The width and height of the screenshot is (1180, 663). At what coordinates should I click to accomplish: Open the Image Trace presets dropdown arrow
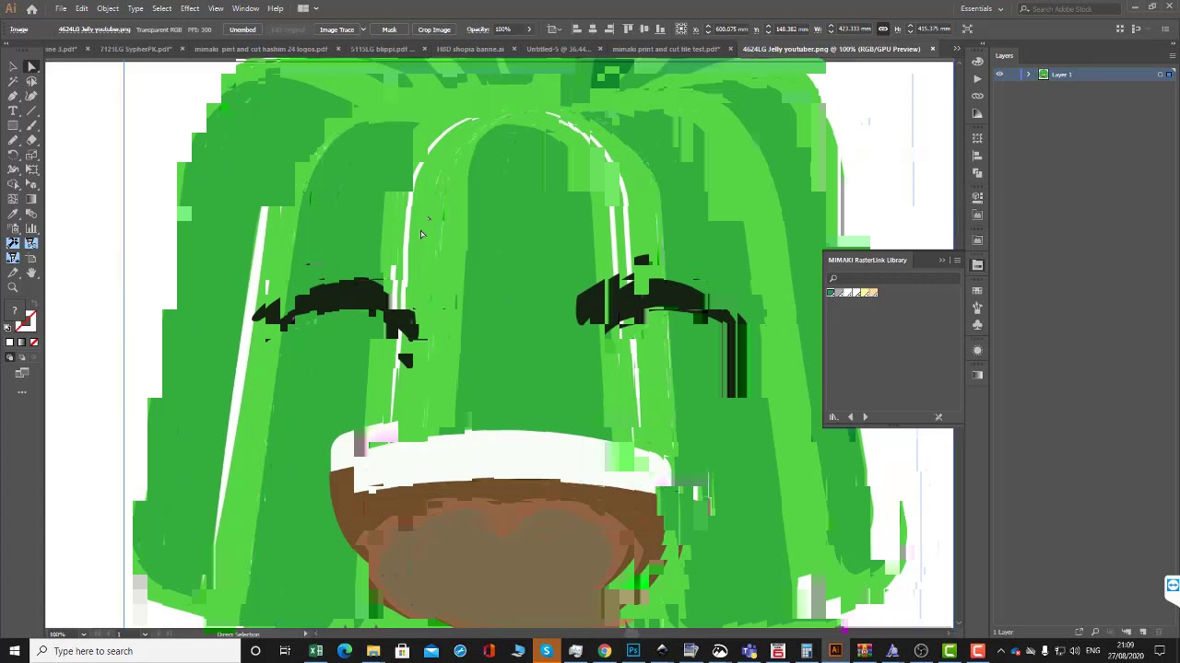(363, 29)
